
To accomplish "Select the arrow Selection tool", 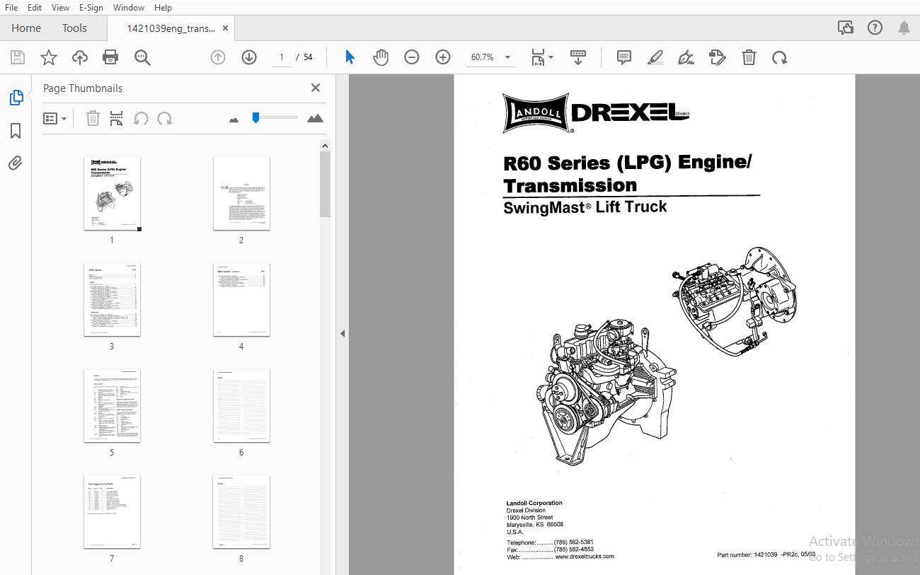I will 350,57.
